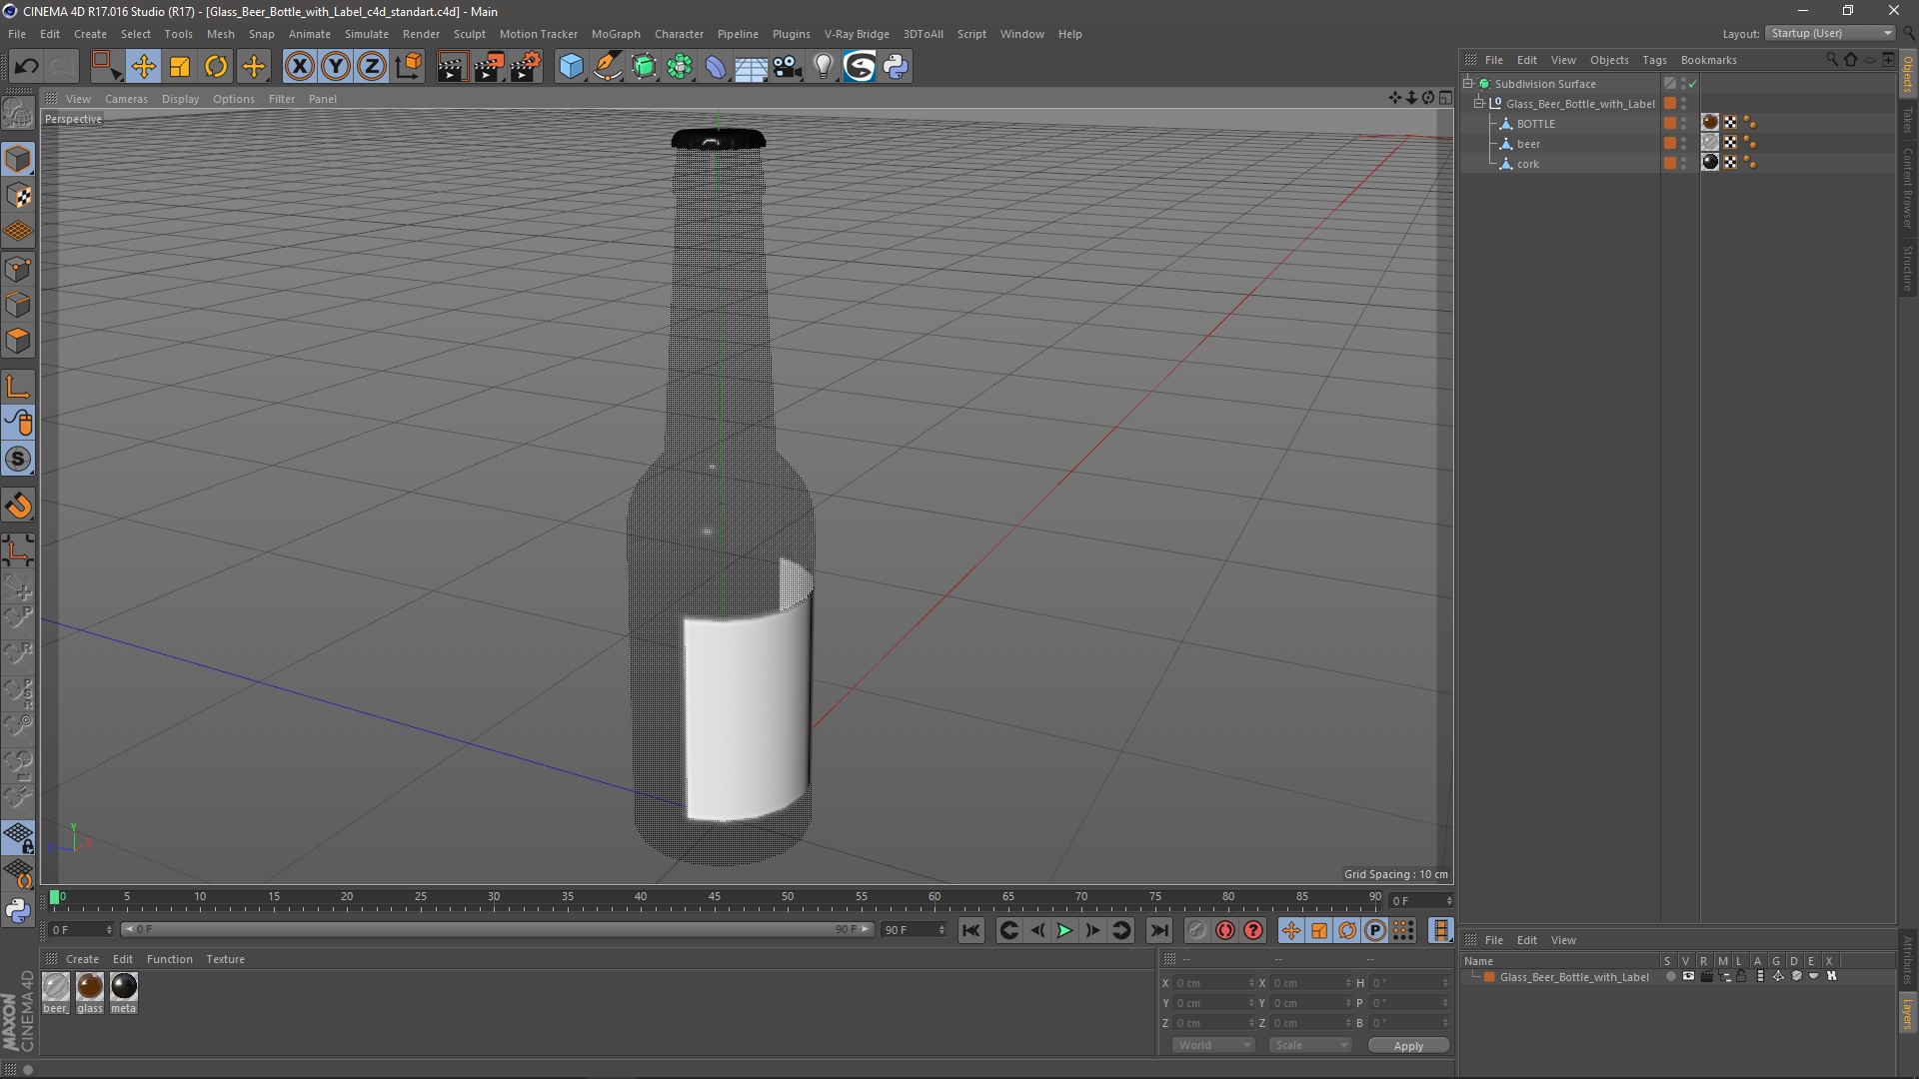Open the World coordinate system dropdown

click(1213, 1045)
